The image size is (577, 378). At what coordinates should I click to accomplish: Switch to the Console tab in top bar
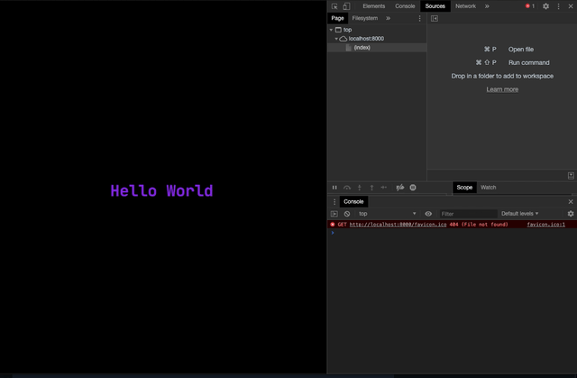(405, 6)
